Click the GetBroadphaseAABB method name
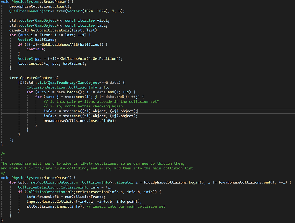This screenshot has height=223, width=295. coord(80,44)
